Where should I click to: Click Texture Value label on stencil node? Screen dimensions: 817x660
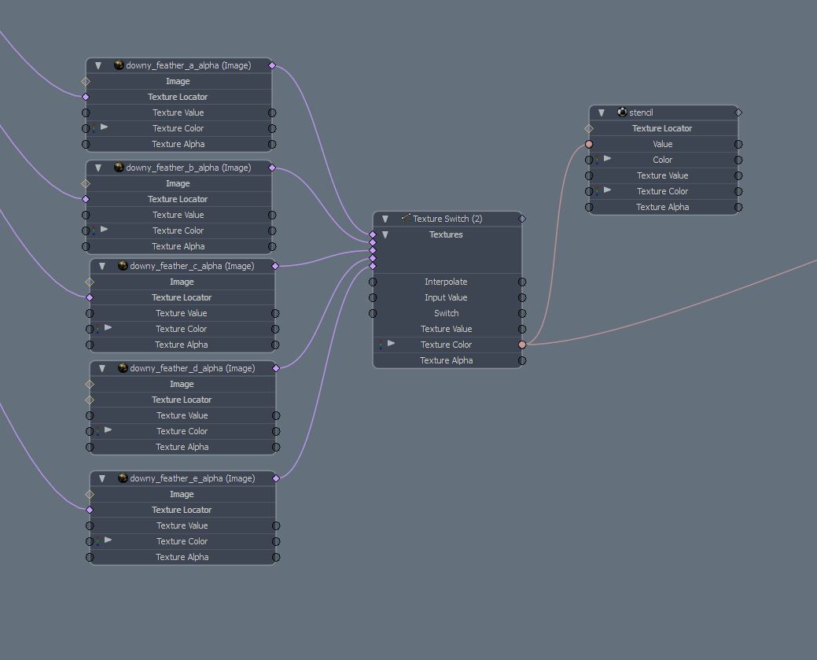[663, 175]
